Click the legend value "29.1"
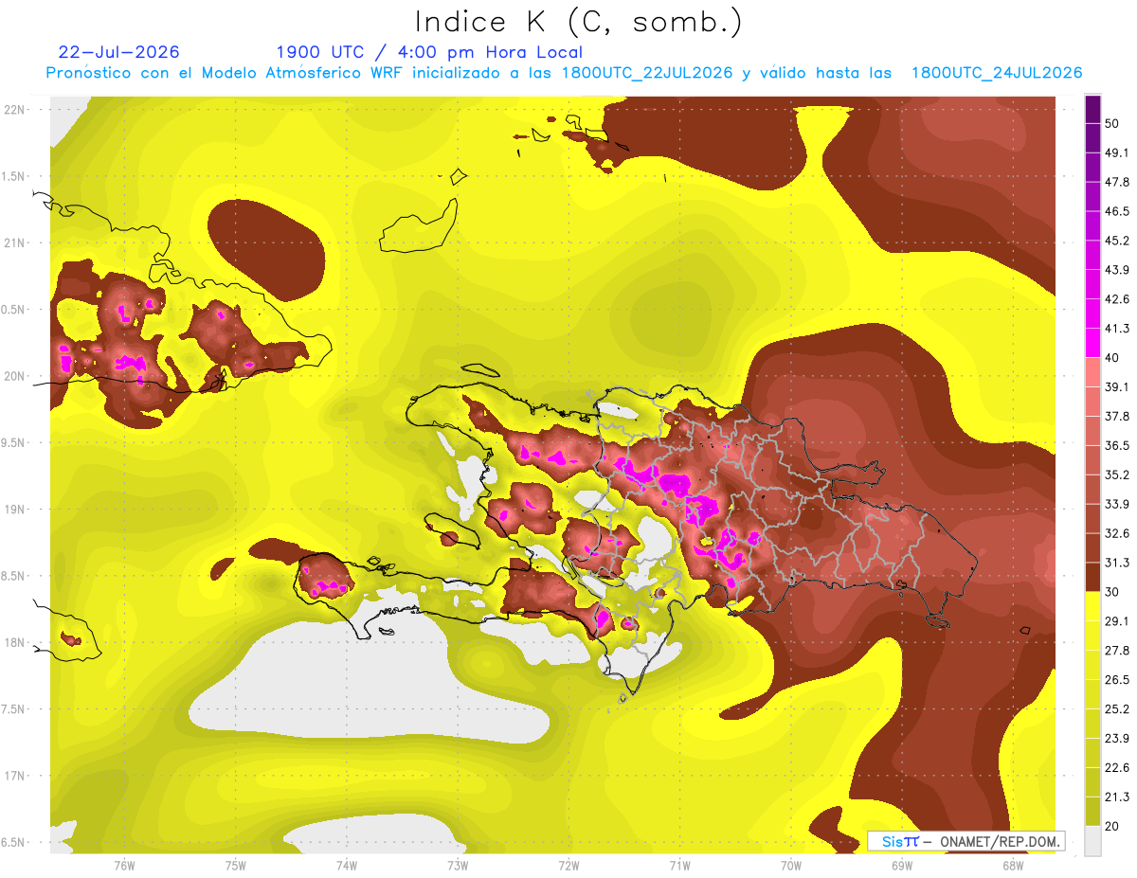The image size is (1137, 878). click(1117, 621)
